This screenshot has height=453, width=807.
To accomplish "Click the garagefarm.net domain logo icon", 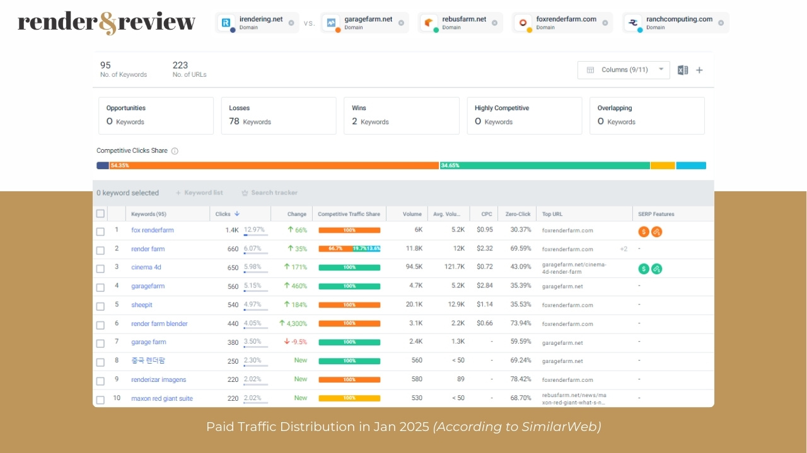I will pyautogui.click(x=331, y=23).
